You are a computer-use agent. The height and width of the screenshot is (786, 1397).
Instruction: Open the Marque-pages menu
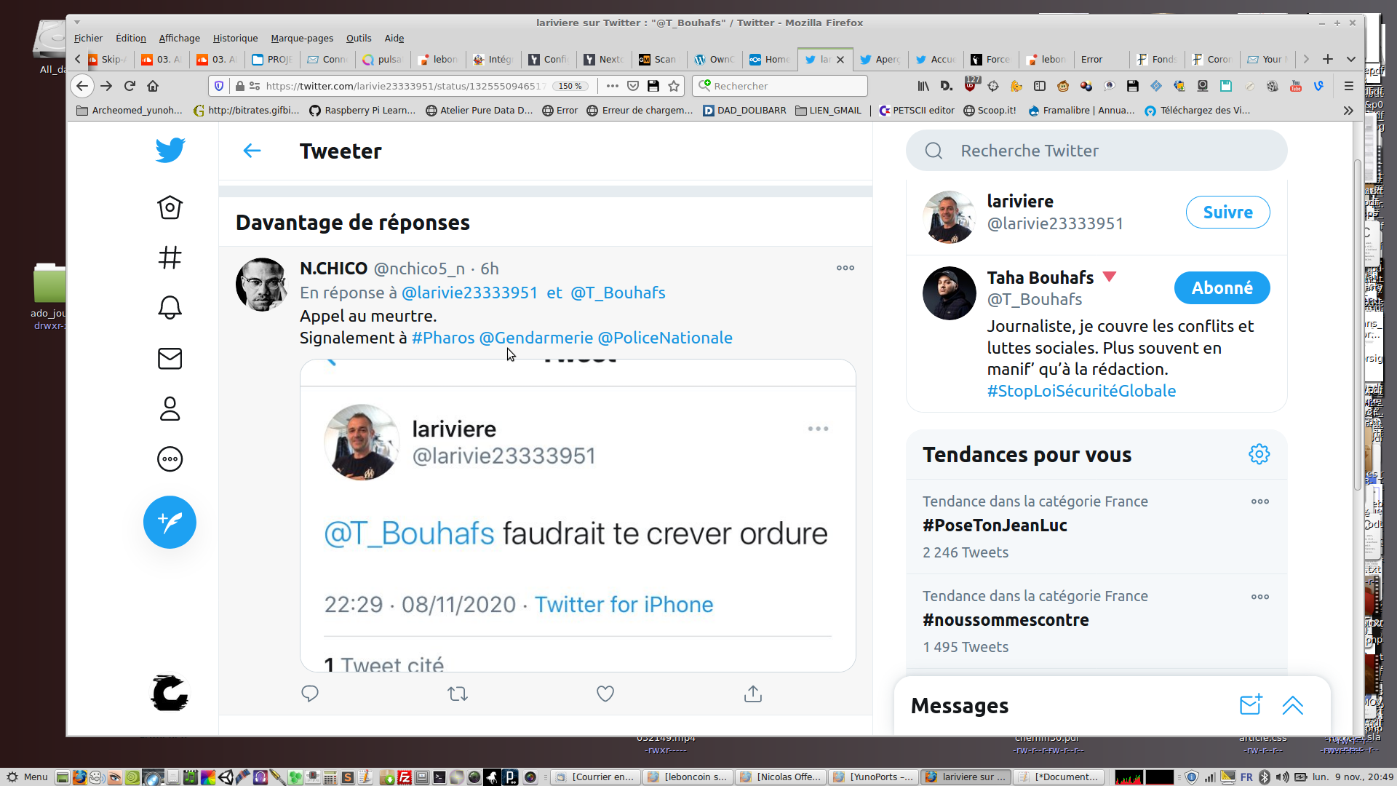coord(301,38)
